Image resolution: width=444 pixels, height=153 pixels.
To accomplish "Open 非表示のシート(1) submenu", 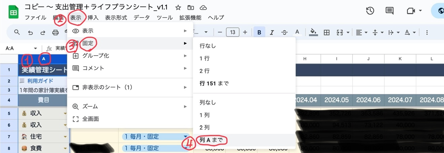I will coord(130,87).
